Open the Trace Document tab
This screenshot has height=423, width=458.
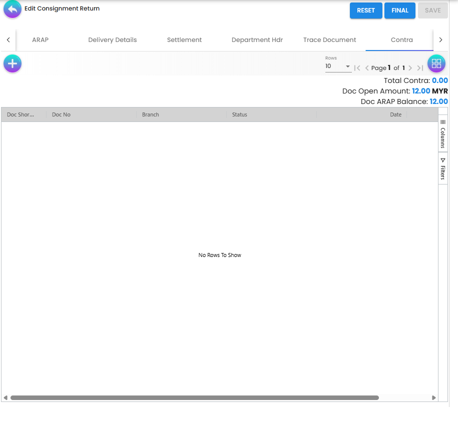[x=329, y=39]
